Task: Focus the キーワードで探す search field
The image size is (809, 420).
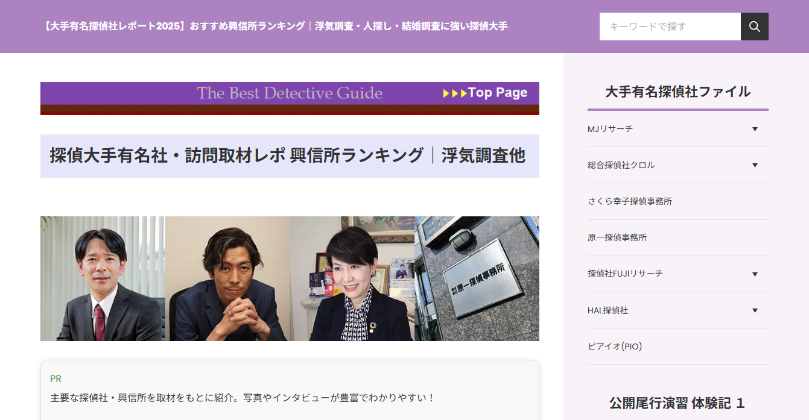Action: [670, 27]
